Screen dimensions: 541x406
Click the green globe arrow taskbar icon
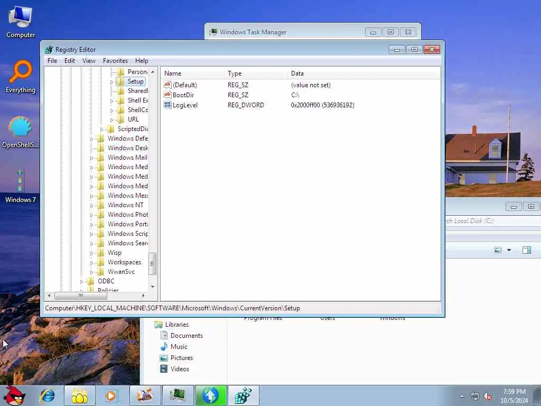click(210, 395)
